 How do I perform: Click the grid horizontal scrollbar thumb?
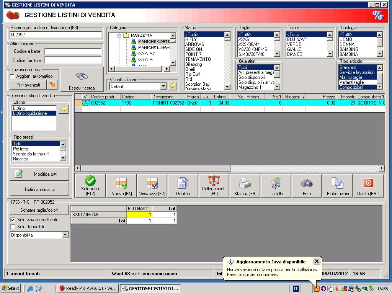156,168
